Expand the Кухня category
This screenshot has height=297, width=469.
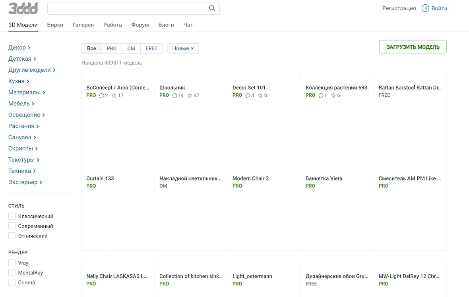[19, 81]
